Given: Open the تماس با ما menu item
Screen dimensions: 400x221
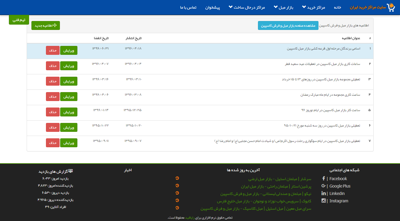Looking at the screenshot, I should click(x=188, y=7).
